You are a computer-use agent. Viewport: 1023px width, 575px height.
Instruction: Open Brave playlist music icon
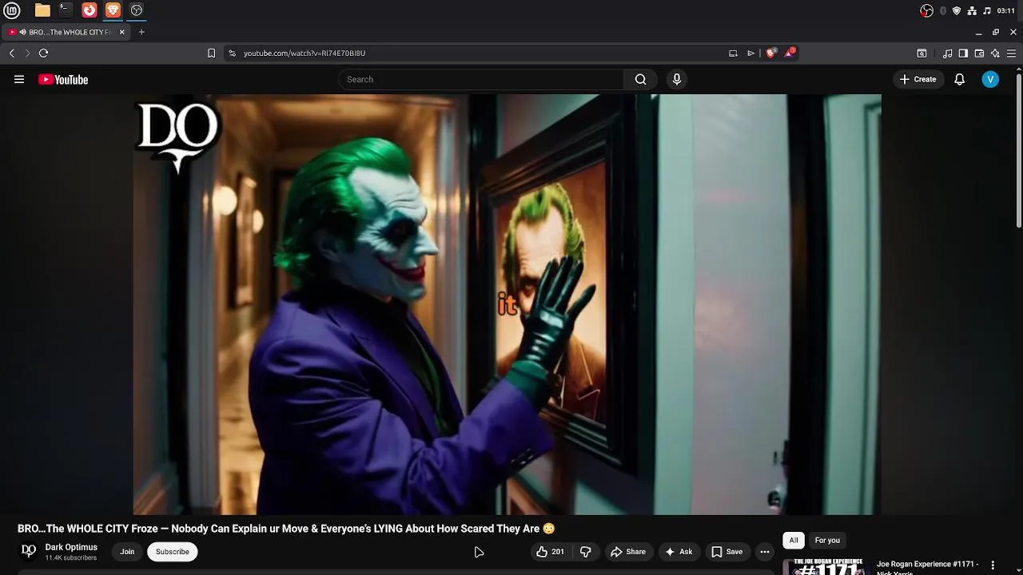[948, 53]
